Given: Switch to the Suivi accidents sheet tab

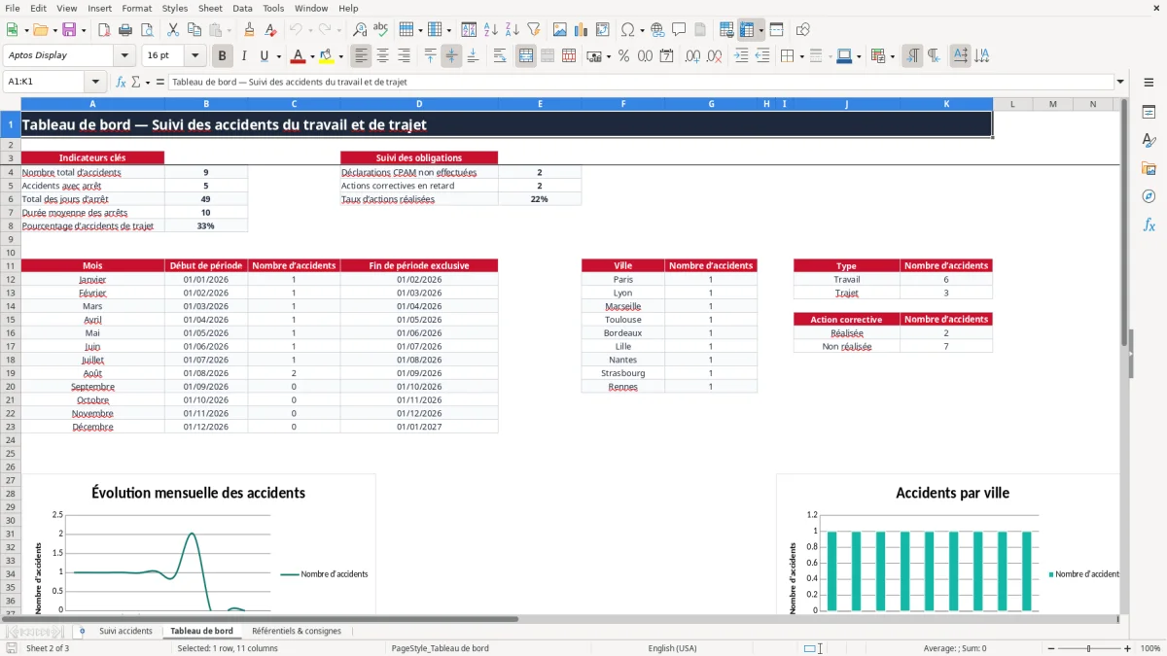Looking at the screenshot, I should pos(125,631).
